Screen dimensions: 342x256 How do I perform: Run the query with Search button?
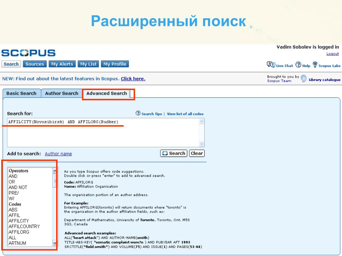click(174, 153)
